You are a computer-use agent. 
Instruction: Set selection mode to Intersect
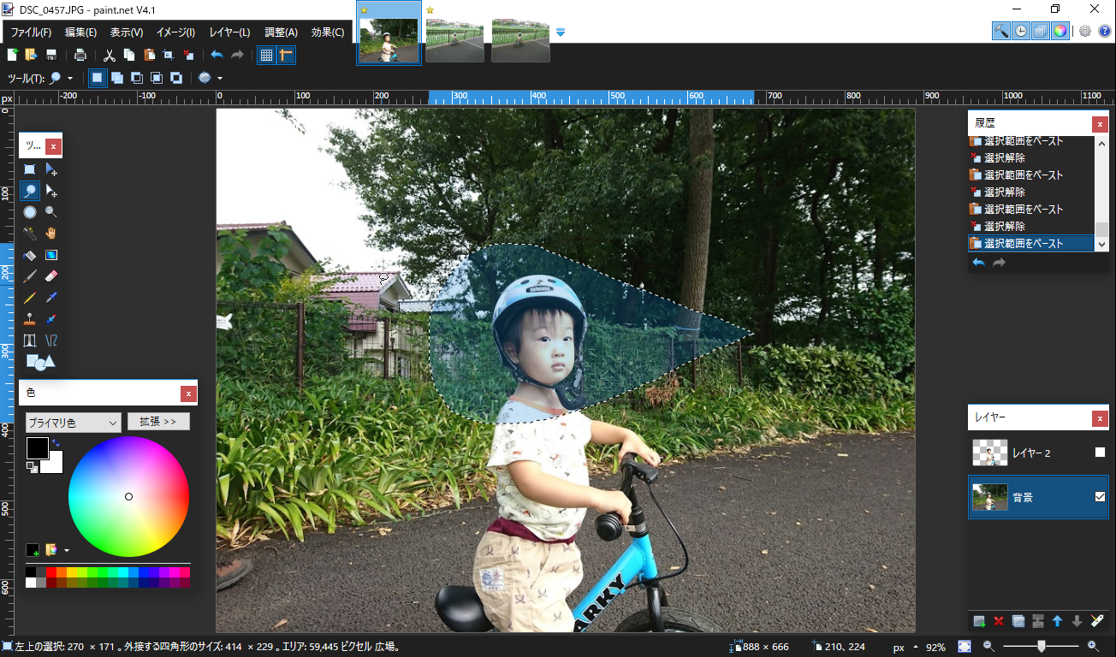[x=157, y=78]
